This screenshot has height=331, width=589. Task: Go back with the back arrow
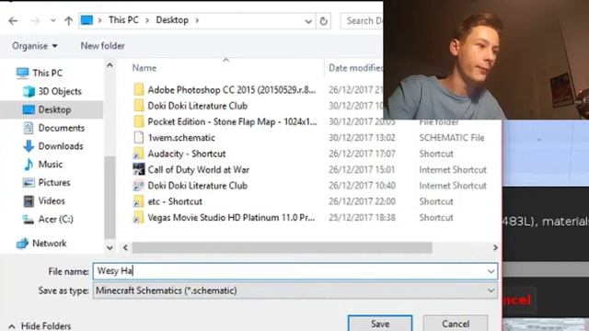[13, 20]
